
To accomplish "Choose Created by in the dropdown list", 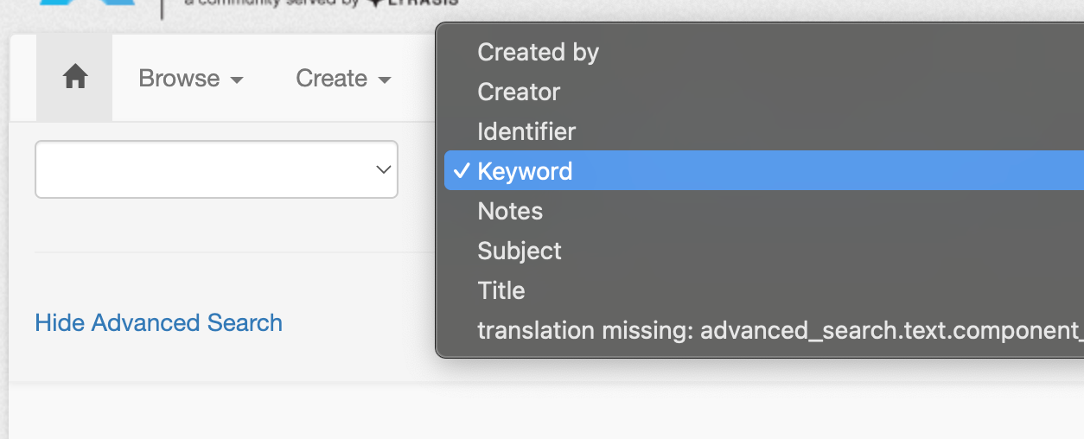I will [764, 52].
